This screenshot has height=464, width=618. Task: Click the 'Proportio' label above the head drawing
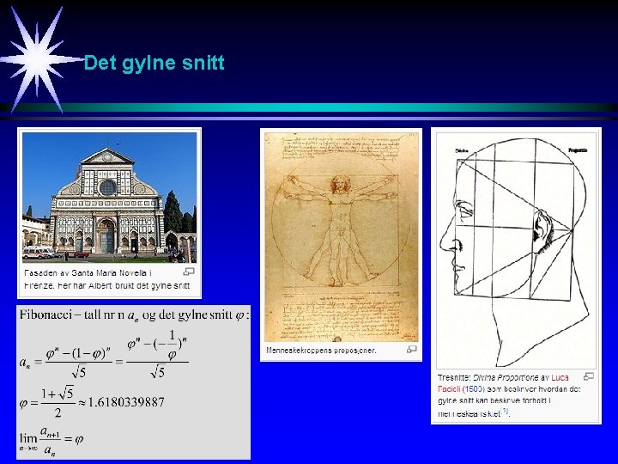tap(578, 150)
